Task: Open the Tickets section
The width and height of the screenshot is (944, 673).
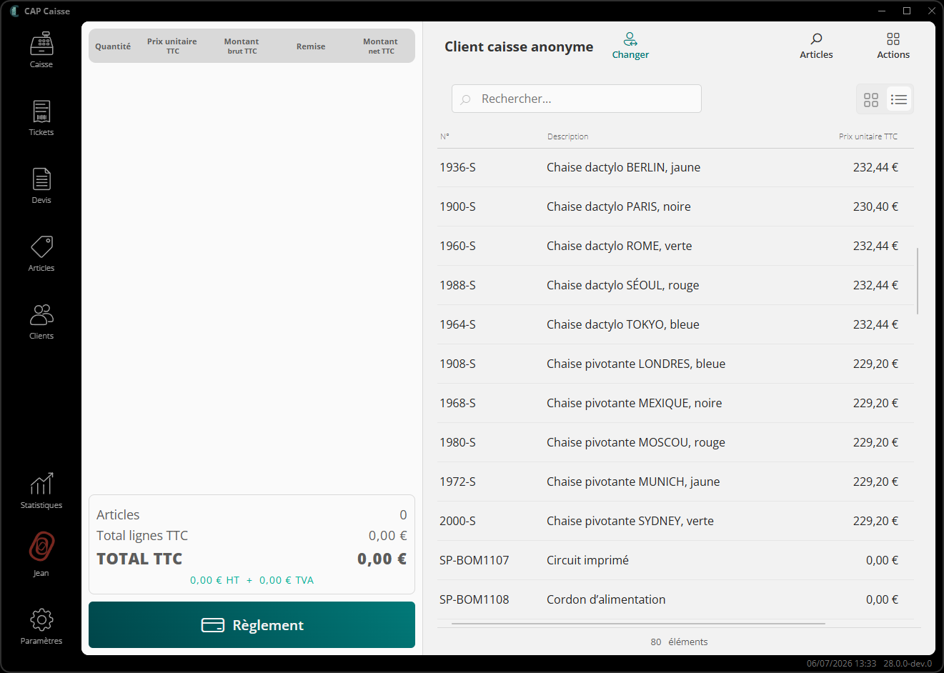Action: coord(41,118)
